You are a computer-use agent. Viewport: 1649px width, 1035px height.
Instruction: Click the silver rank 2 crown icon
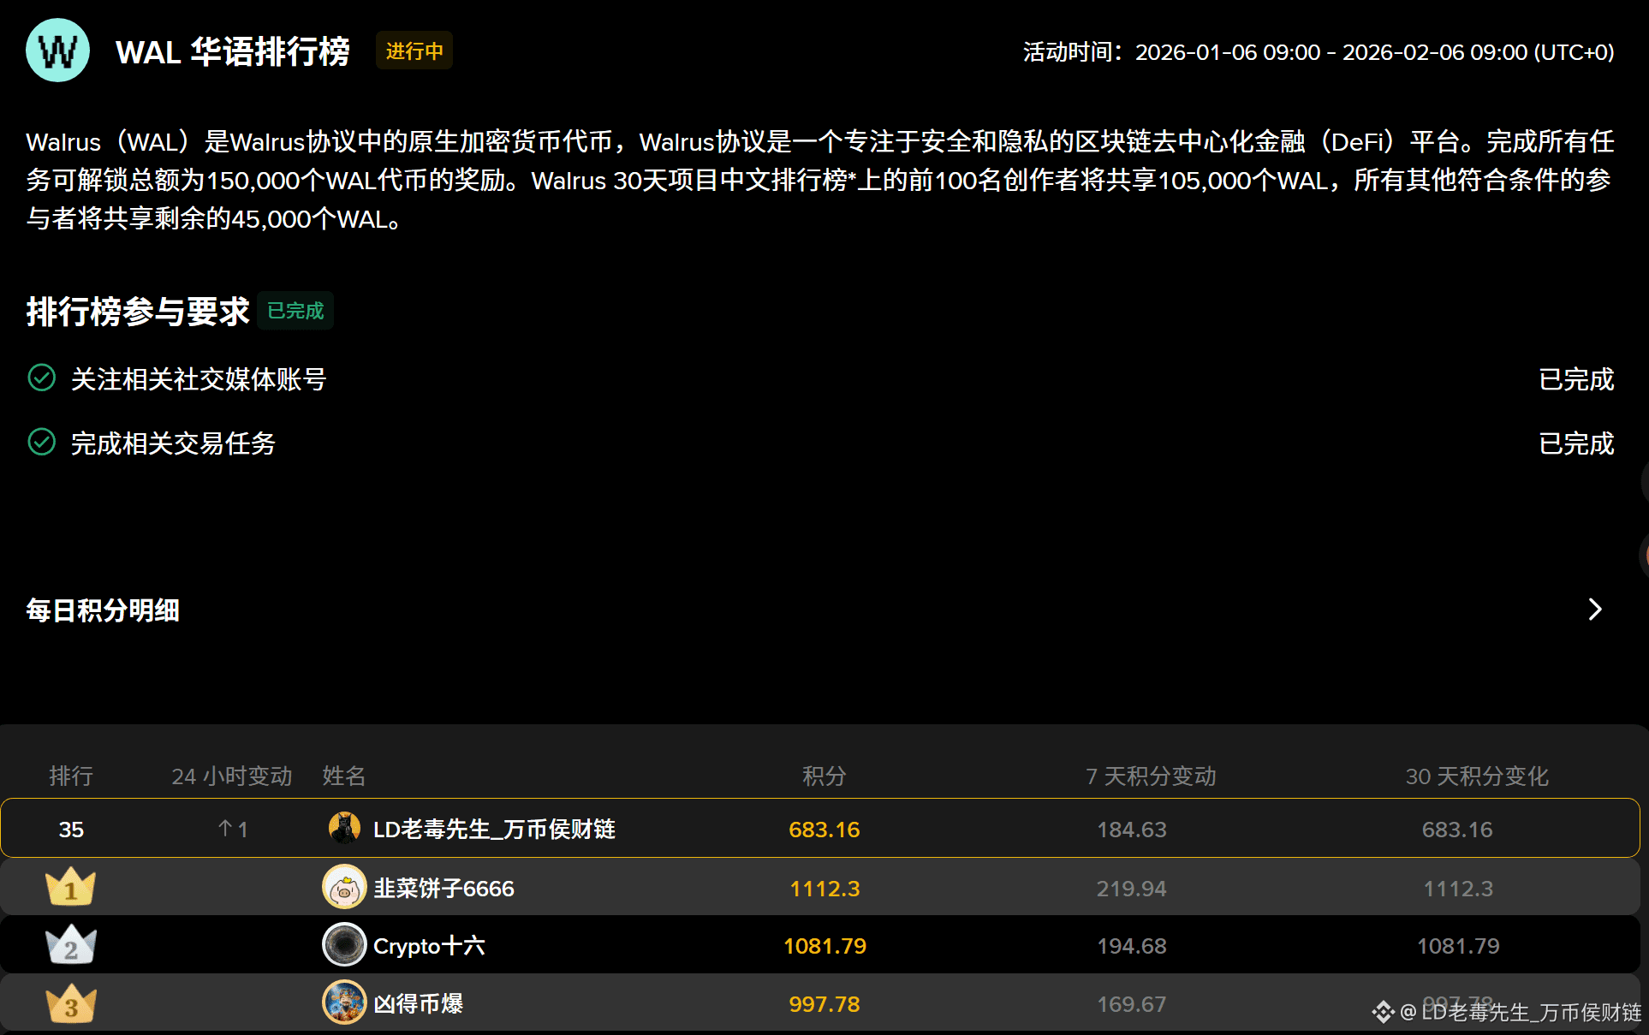pos(70,945)
